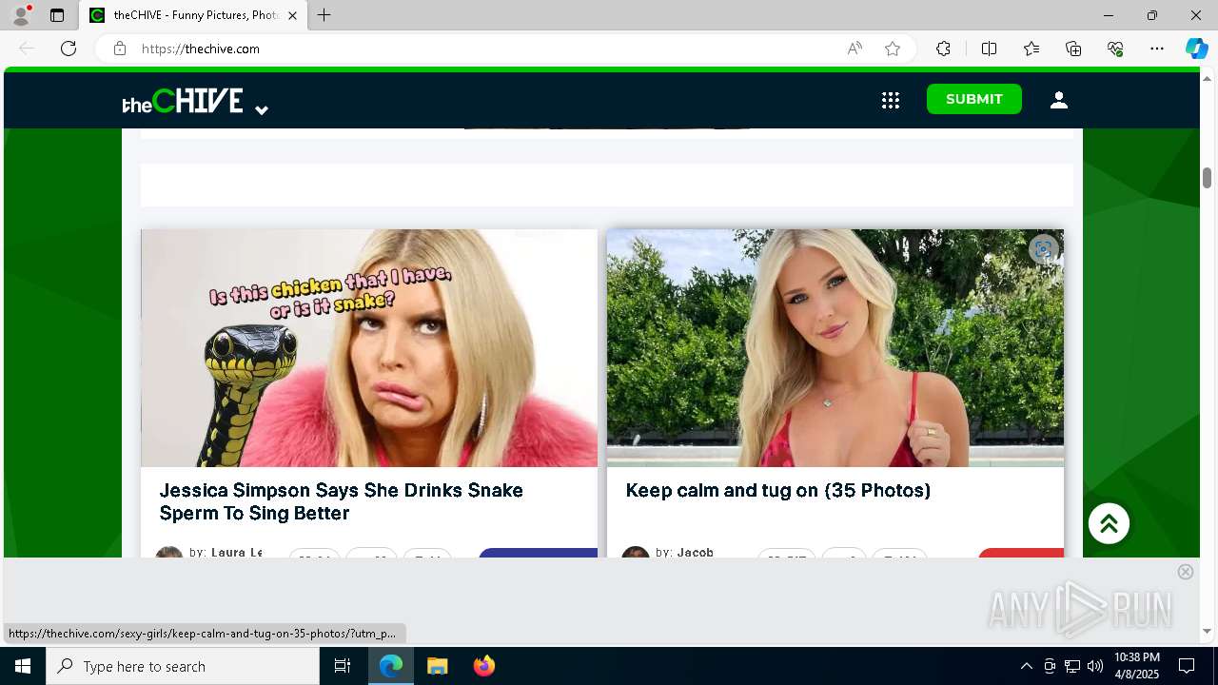
Task: Open the Edge profile icon
Action: click(x=21, y=15)
